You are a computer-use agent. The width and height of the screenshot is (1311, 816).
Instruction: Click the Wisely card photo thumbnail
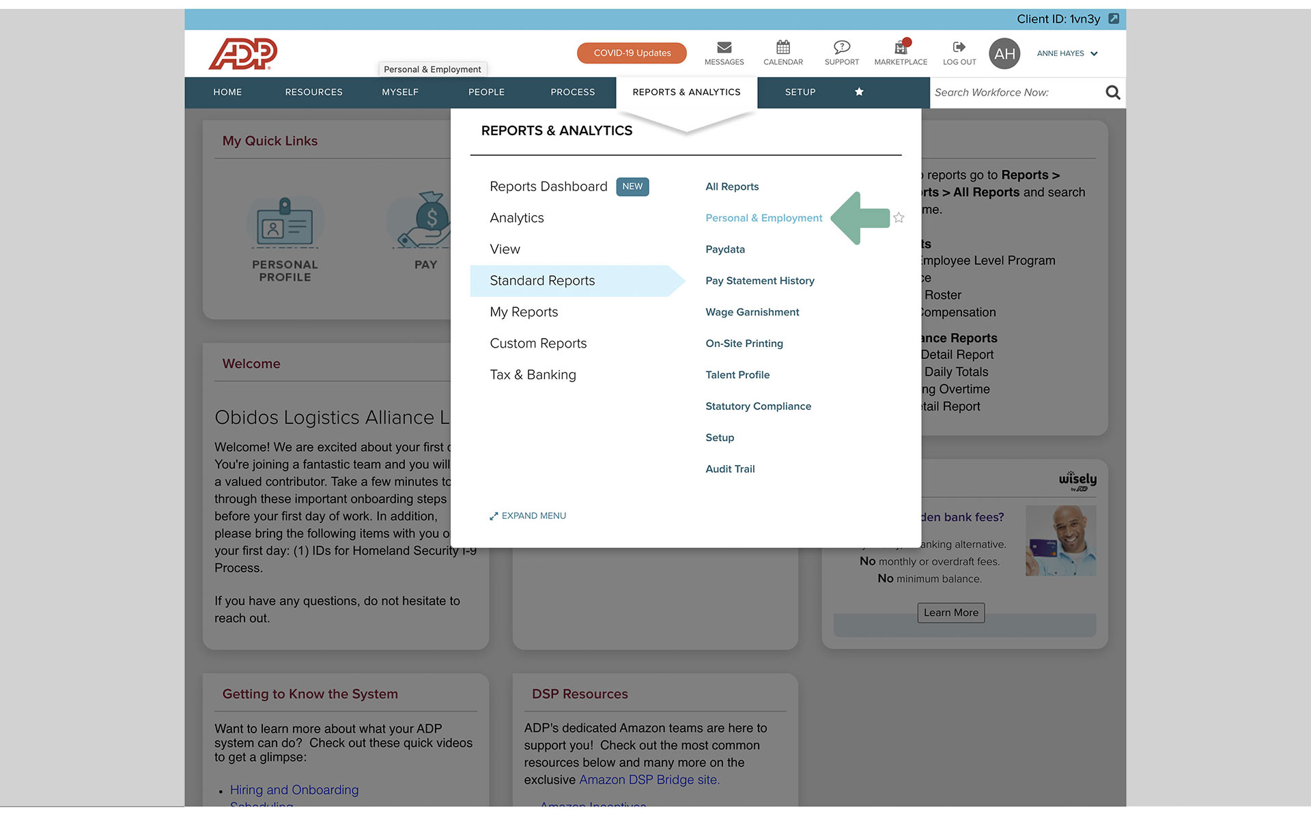coord(1060,541)
